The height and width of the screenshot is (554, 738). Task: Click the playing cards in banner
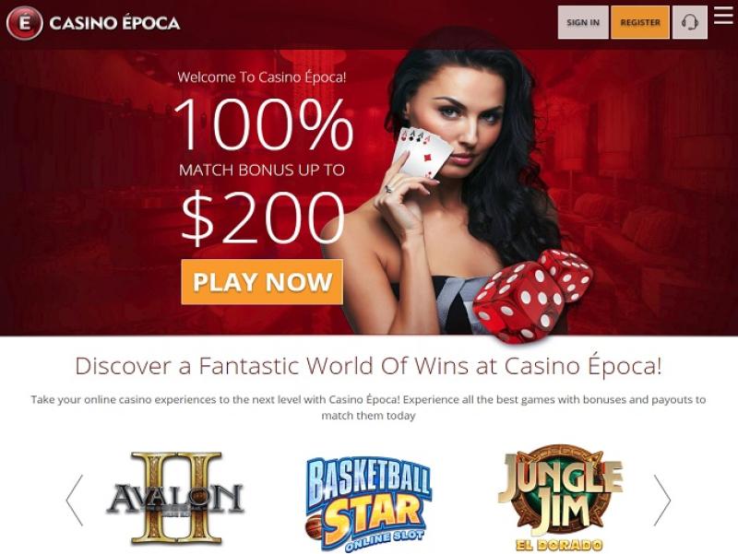point(422,152)
